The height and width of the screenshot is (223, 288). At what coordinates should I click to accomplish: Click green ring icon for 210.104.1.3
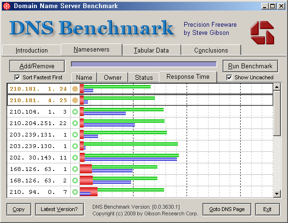point(75,112)
